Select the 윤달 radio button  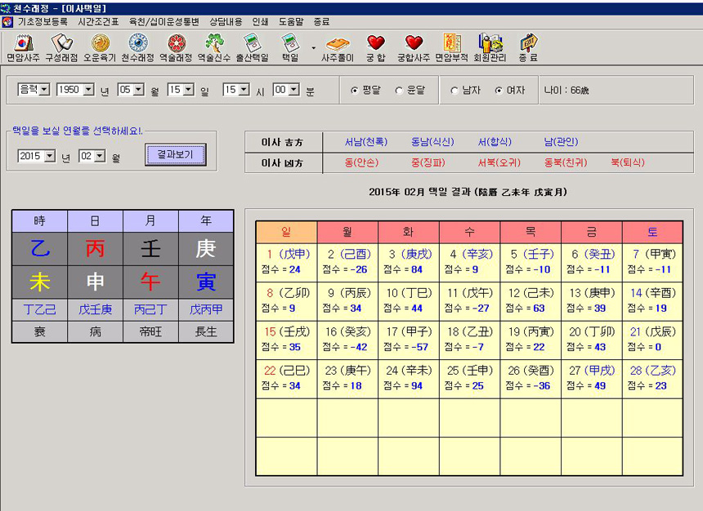(399, 91)
